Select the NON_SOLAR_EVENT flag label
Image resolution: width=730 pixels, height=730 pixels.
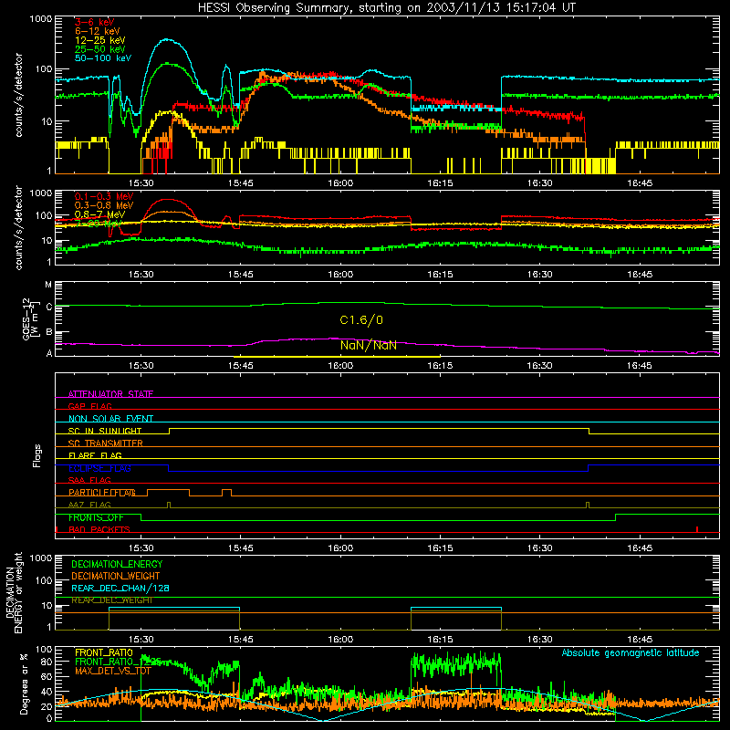coord(110,419)
